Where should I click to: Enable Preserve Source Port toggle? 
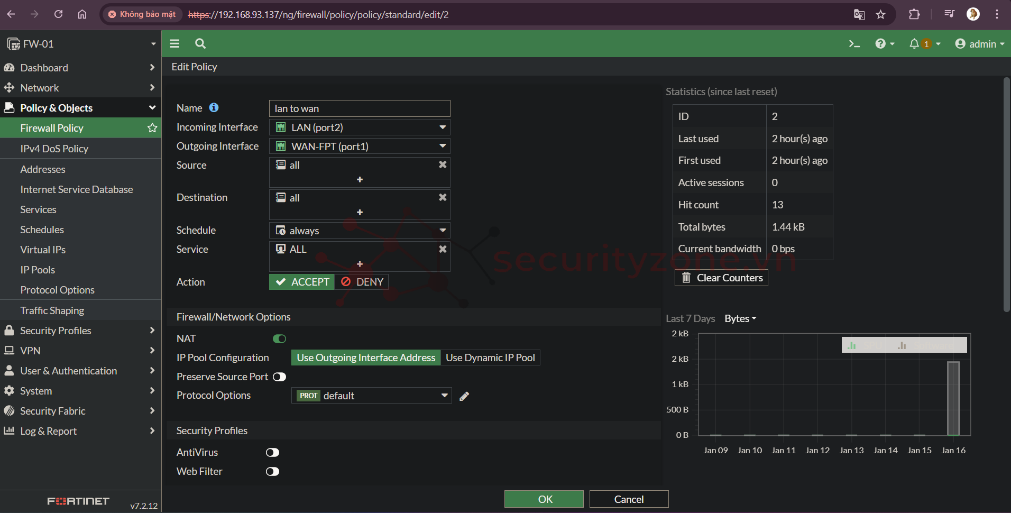pyautogui.click(x=279, y=377)
